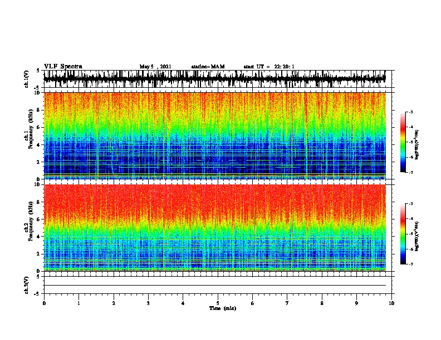This screenshot has height=340, width=441.
Task: Click the ch.1 voltage waveform trace
Action: click(214, 79)
